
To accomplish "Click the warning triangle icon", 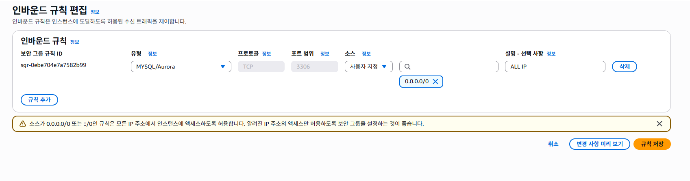I will click(x=23, y=124).
